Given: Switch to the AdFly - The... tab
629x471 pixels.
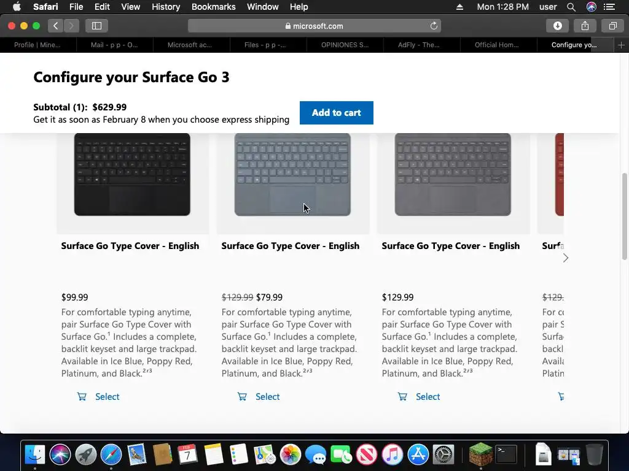Looking at the screenshot, I should pos(418,45).
